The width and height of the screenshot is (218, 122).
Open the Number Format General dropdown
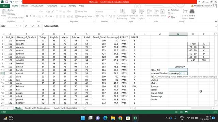[x=115, y=12]
